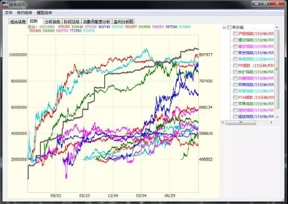Toggle the 沪铝指数 checkbox

click(x=235, y=34)
